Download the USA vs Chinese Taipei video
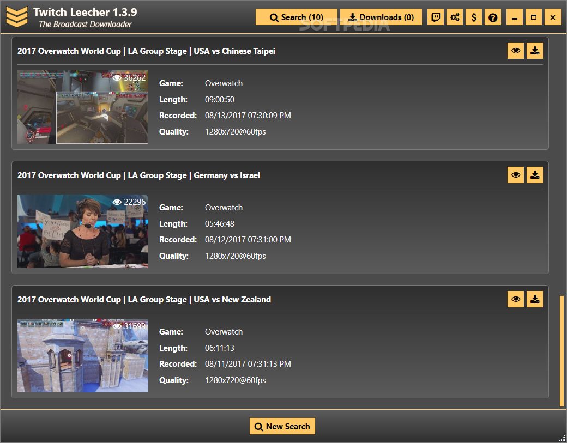This screenshot has width=567, height=443. point(535,51)
